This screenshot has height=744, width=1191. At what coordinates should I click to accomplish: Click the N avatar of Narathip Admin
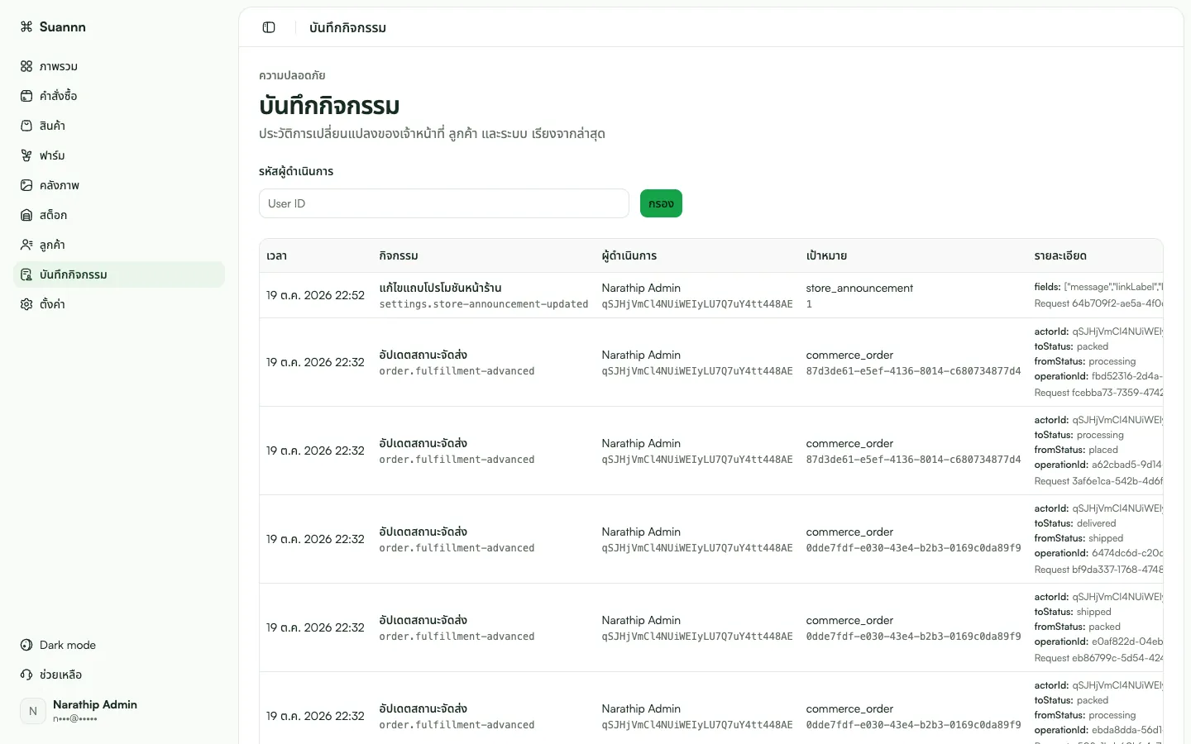point(33,711)
